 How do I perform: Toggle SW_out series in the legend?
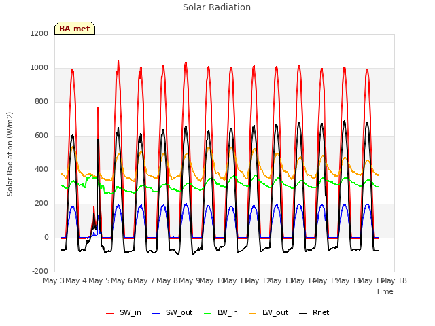172,312
